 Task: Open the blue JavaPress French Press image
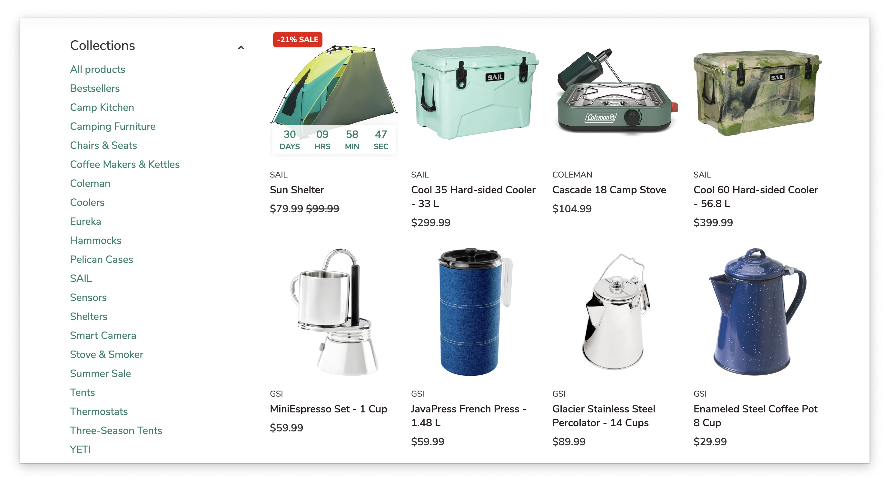pyautogui.click(x=475, y=312)
